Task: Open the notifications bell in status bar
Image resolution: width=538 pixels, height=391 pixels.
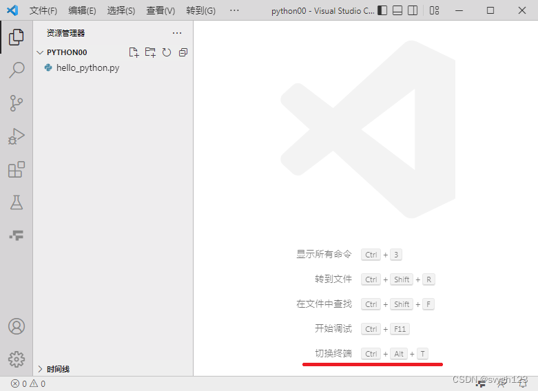Action: 523,383
